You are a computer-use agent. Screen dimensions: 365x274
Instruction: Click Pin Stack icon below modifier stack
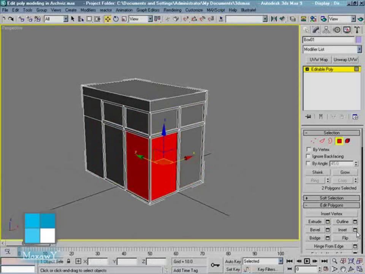tap(308, 116)
